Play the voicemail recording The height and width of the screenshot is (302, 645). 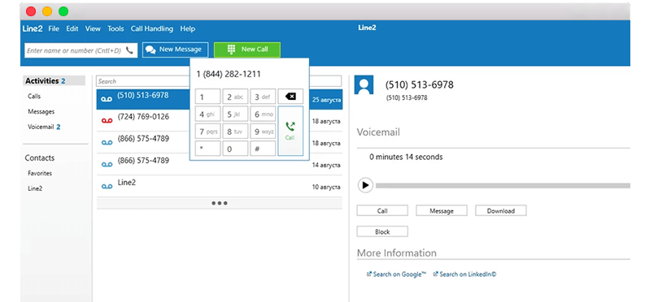click(x=365, y=185)
